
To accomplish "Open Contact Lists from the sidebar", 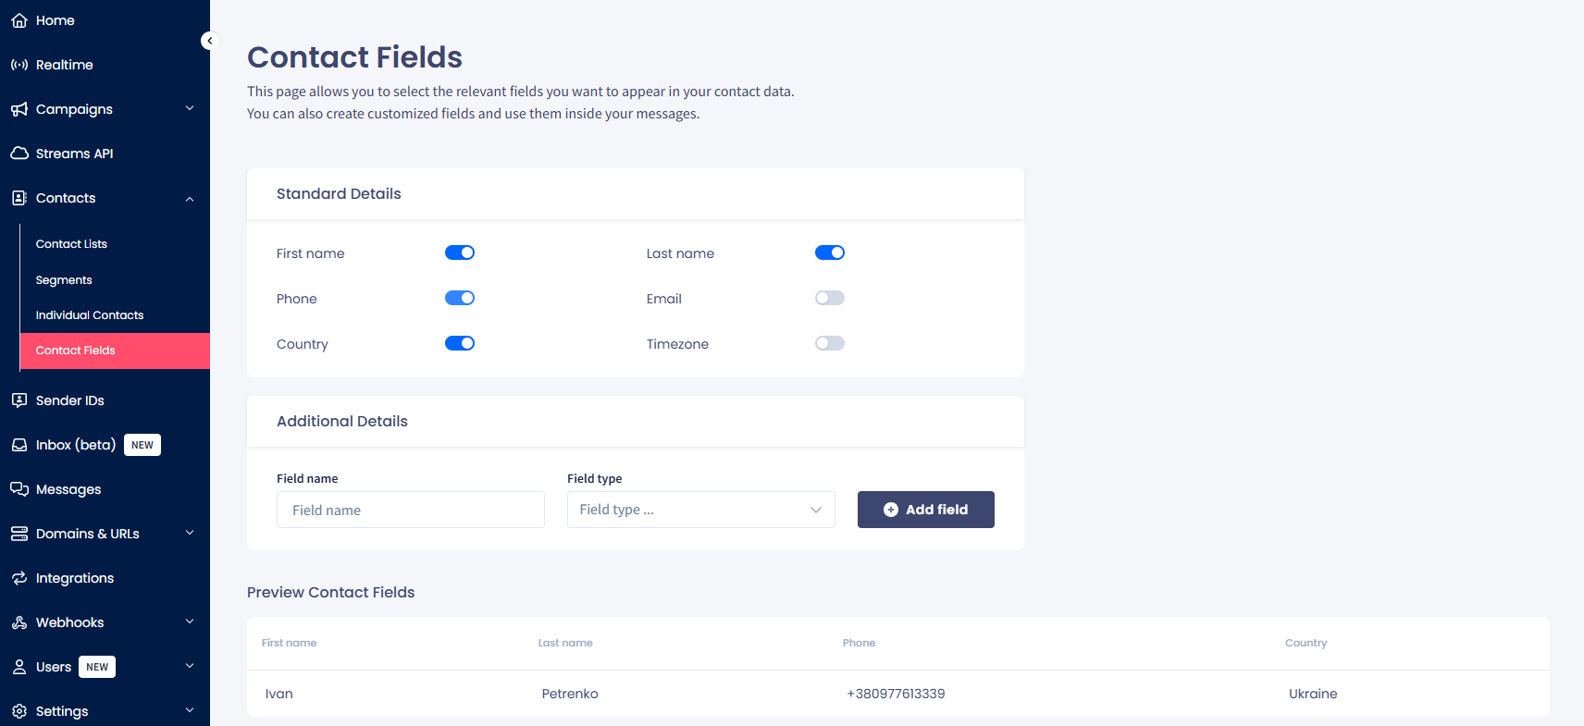I will [x=71, y=243].
